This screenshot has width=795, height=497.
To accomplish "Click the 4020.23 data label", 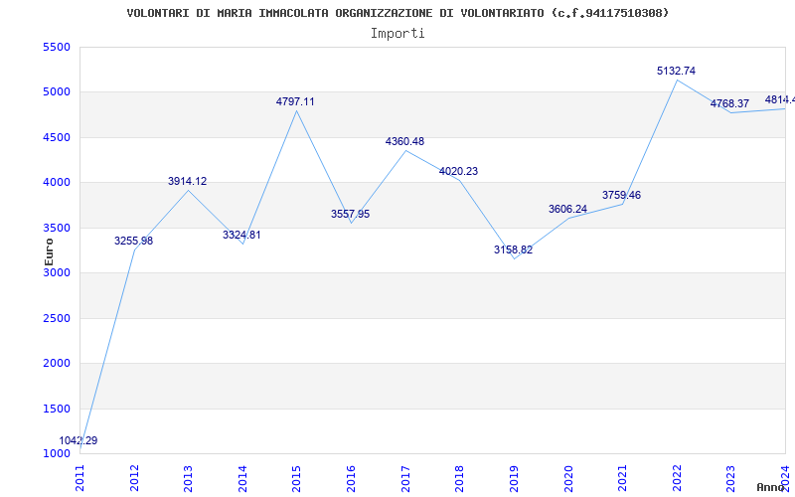I will pyautogui.click(x=458, y=171).
